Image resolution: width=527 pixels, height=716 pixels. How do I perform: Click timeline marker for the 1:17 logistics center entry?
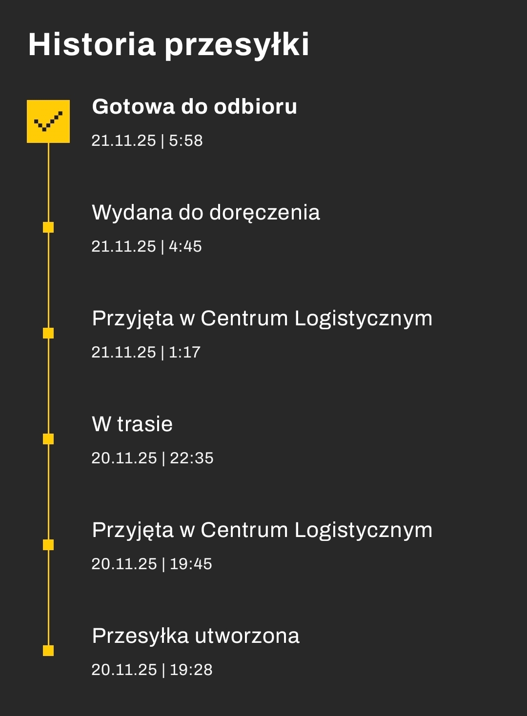coord(48,333)
